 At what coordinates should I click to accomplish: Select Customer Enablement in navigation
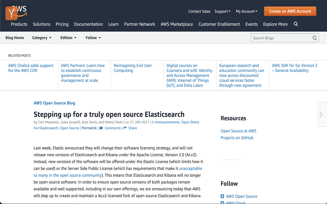click(219, 24)
